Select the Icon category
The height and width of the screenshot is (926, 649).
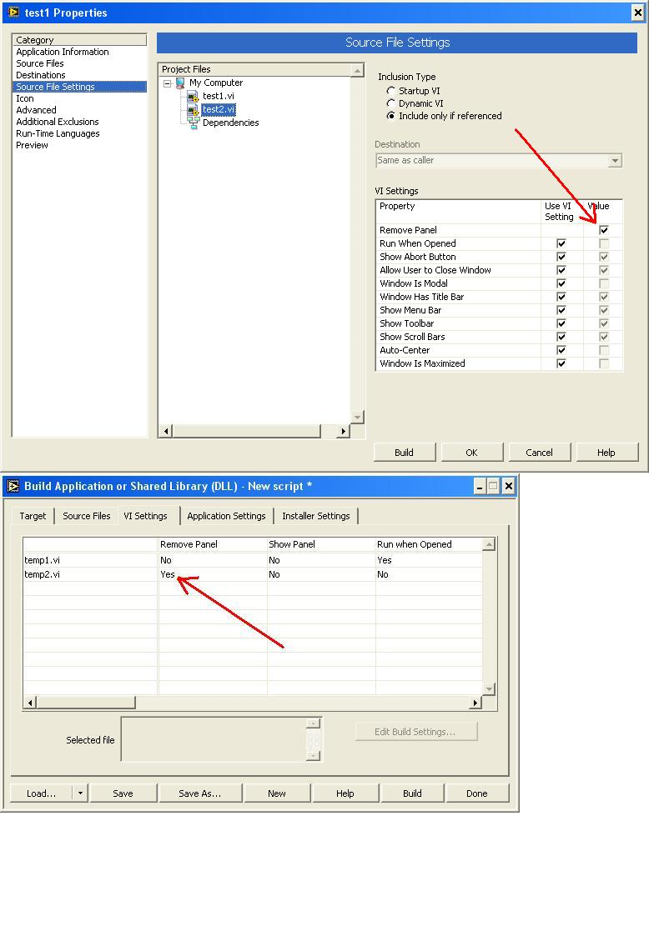click(79, 98)
